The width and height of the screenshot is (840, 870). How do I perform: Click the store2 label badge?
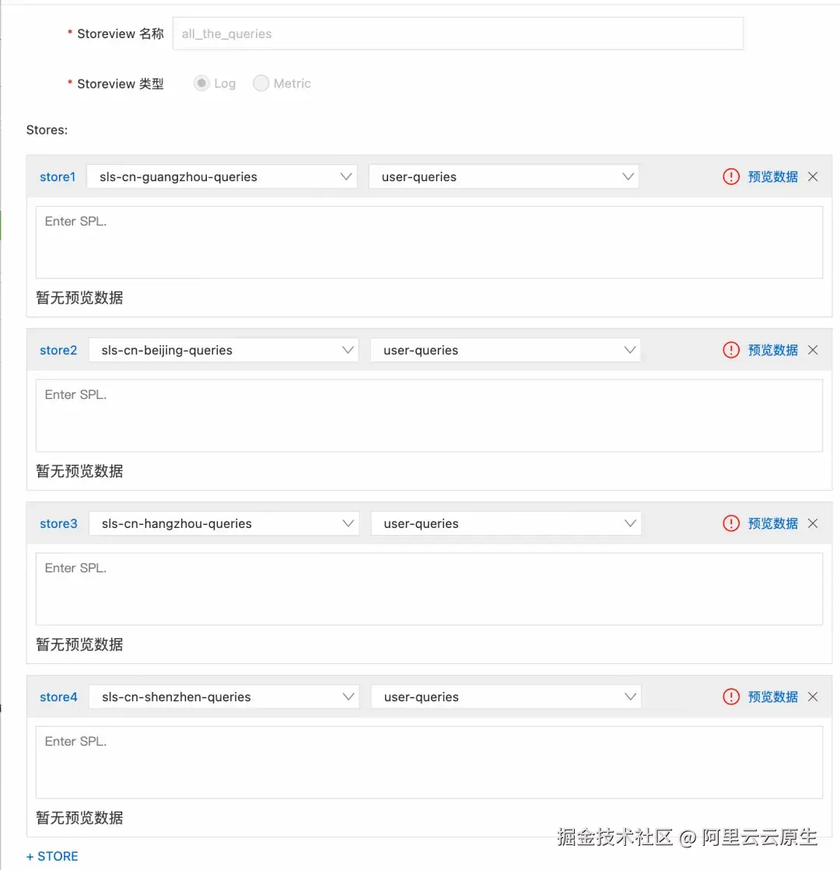(58, 350)
